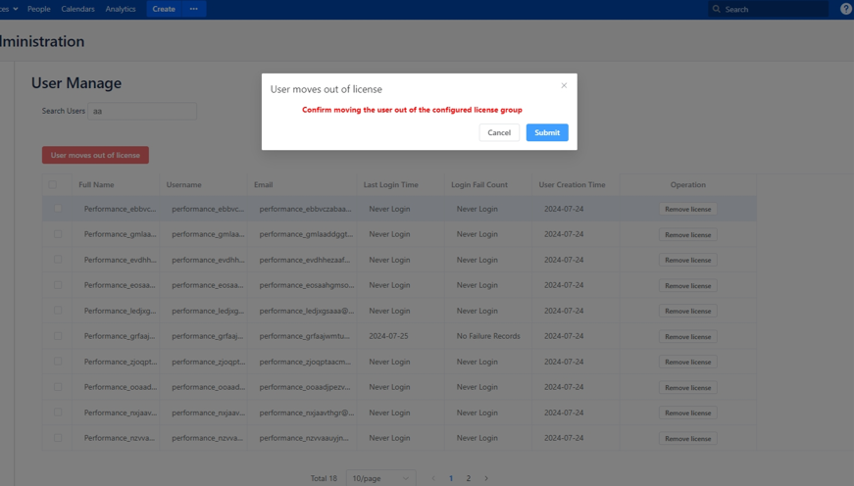Screen dimensions: 854x486
Task: Open Analytics in top navigation
Action: tap(121, 9)
